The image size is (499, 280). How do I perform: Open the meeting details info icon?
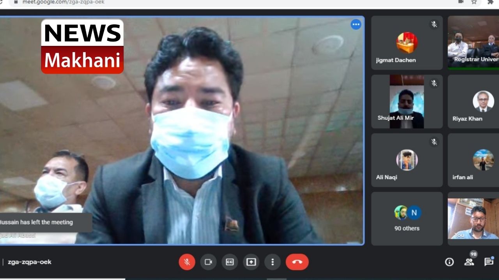tap(449, 262)
